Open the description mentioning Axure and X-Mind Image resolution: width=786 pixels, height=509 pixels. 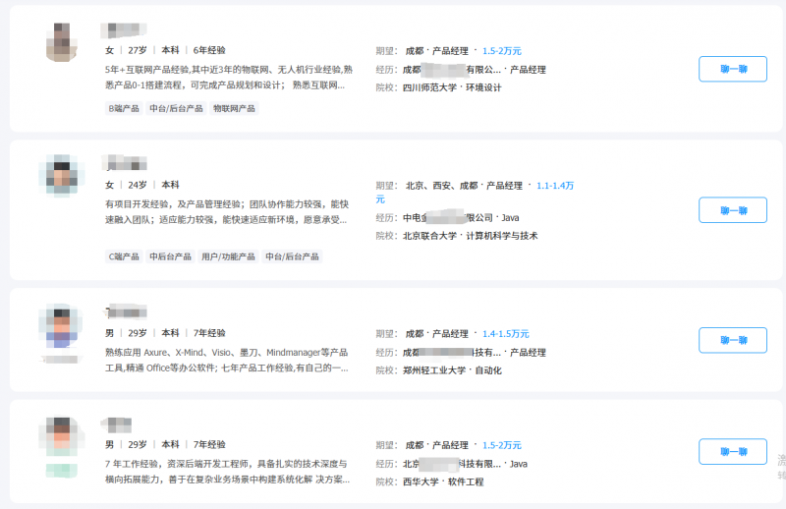[226, 360]
